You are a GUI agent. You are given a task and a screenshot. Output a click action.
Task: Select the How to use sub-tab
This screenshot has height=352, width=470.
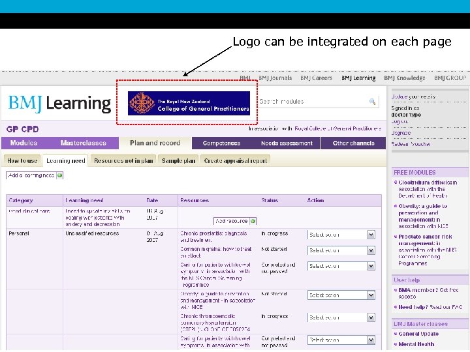point(22,161)
